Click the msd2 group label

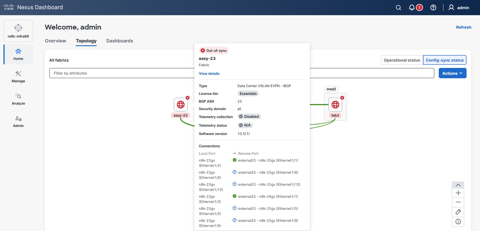tap(331, 89)
